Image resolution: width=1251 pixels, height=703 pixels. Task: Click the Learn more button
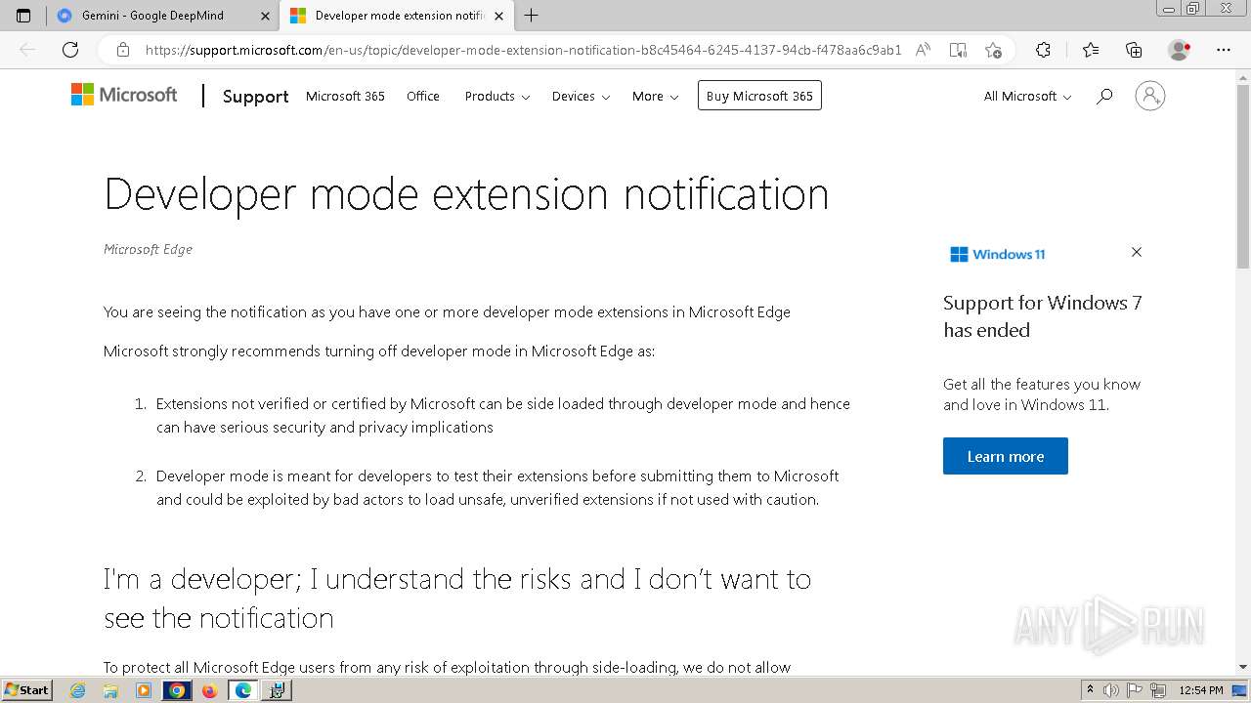point(1006,456)
